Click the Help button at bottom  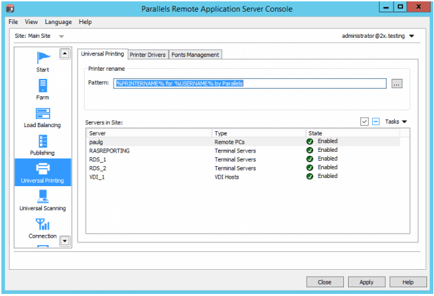coord(408,282)
